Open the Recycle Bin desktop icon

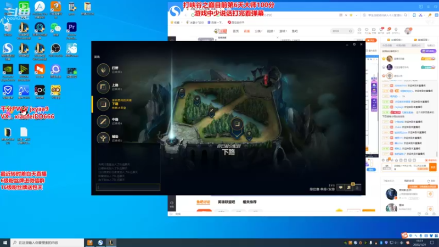(x=8, y=30)
